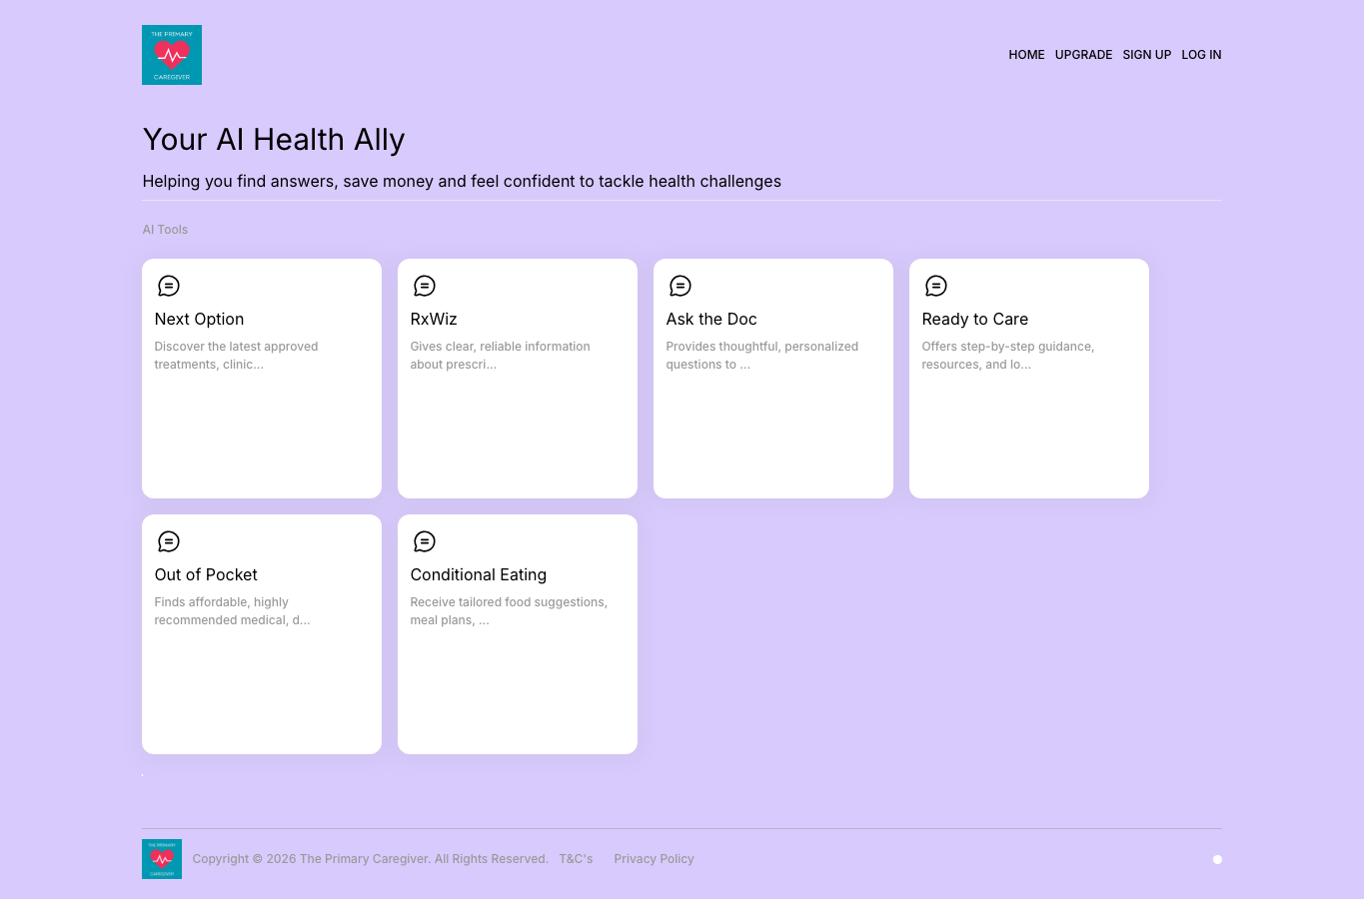Viewport: 1364px width, 899px height.
Task: Open the Out of Pocket tool title
Action: click(x=206, y=574)
